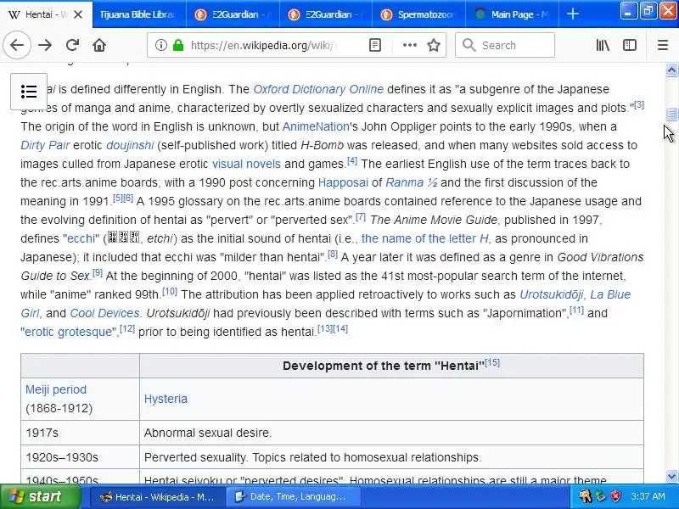679x509 pixels.
Task: Open the Windows Start menu
Action: click(41, 496)
